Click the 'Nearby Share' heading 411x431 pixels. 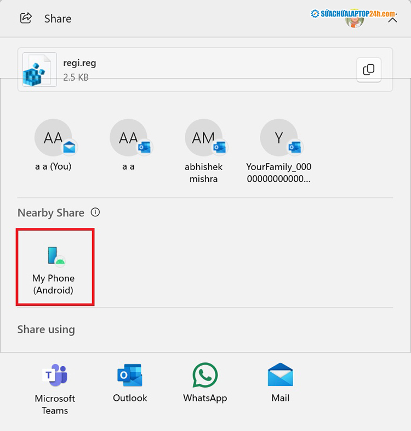(51, 212)
